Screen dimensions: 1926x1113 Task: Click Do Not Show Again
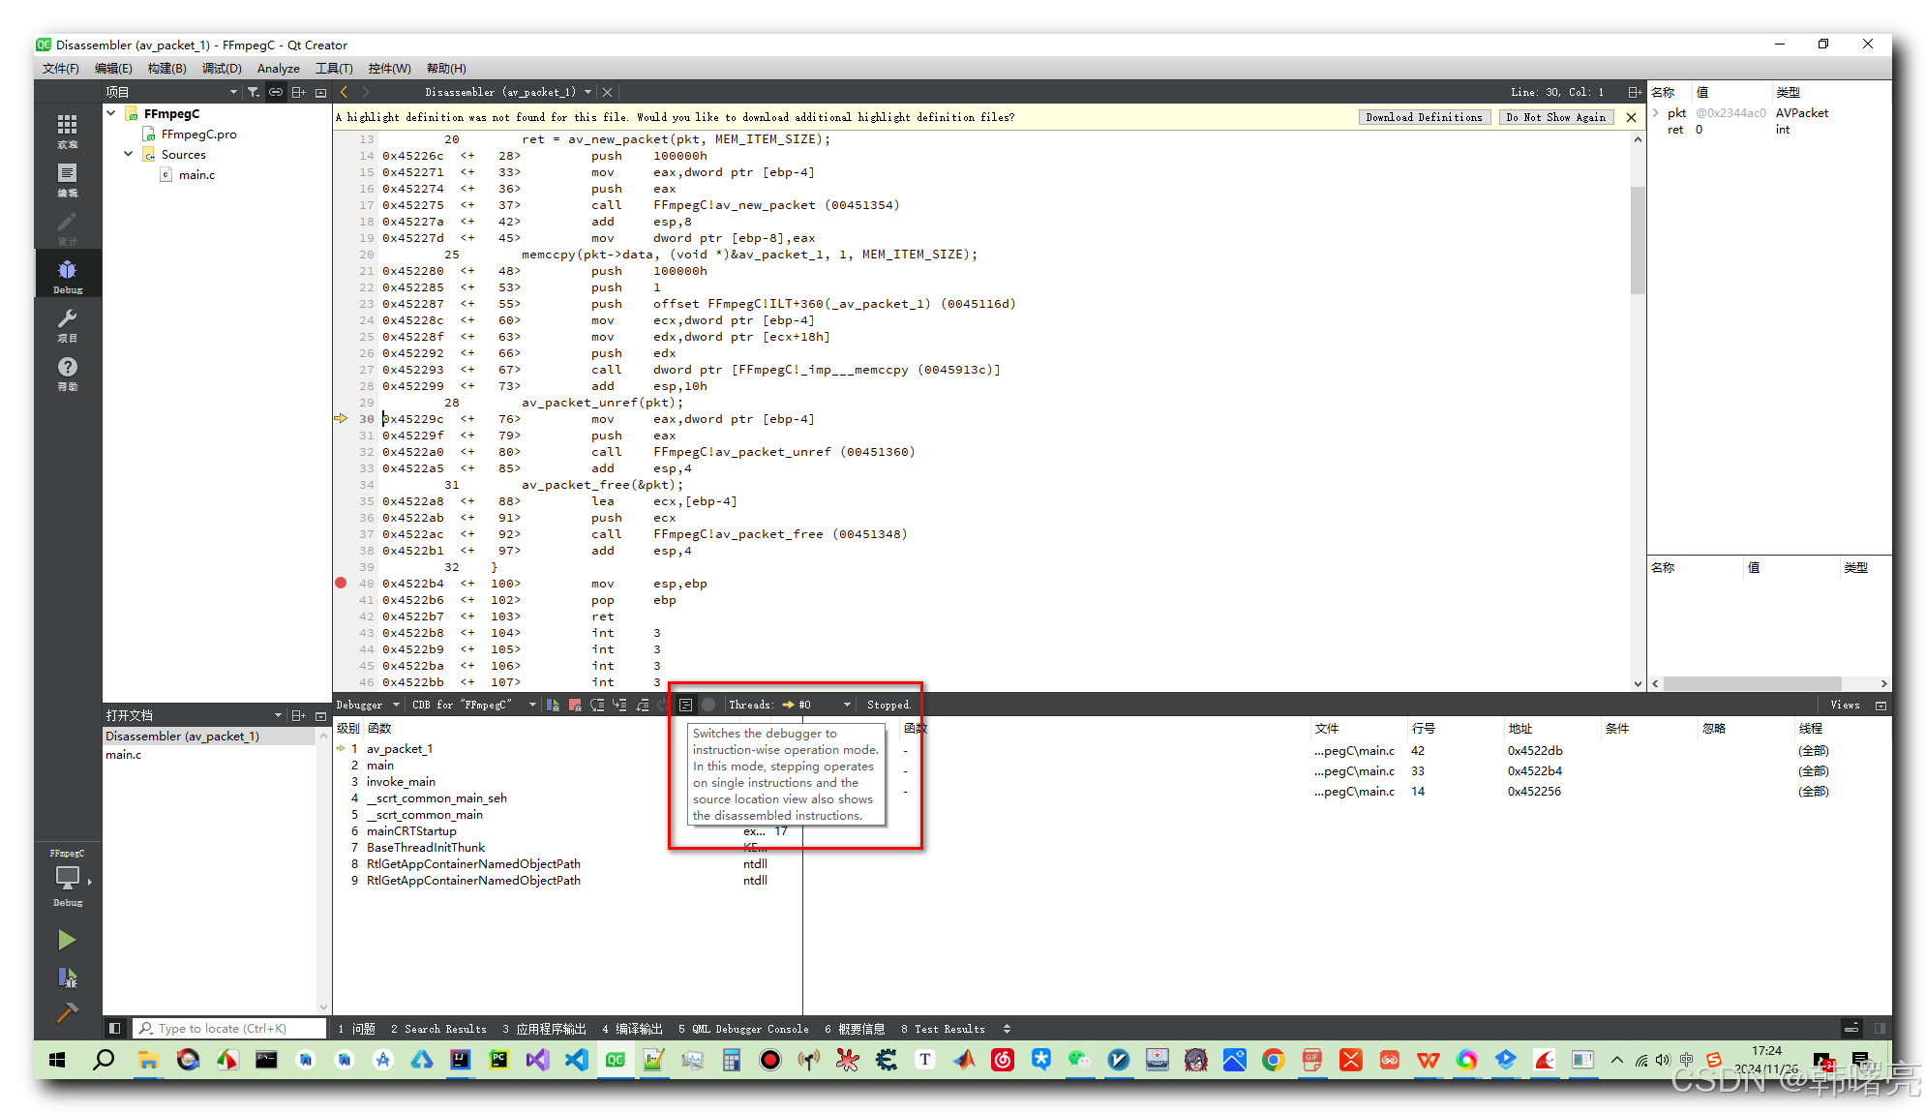[x=1555, y=117]
